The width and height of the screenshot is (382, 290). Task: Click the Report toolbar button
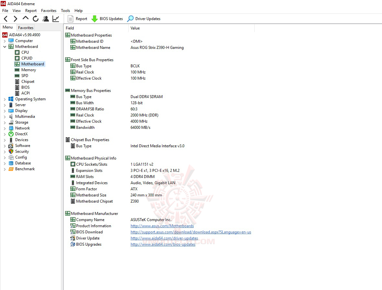tap(77, 19)
